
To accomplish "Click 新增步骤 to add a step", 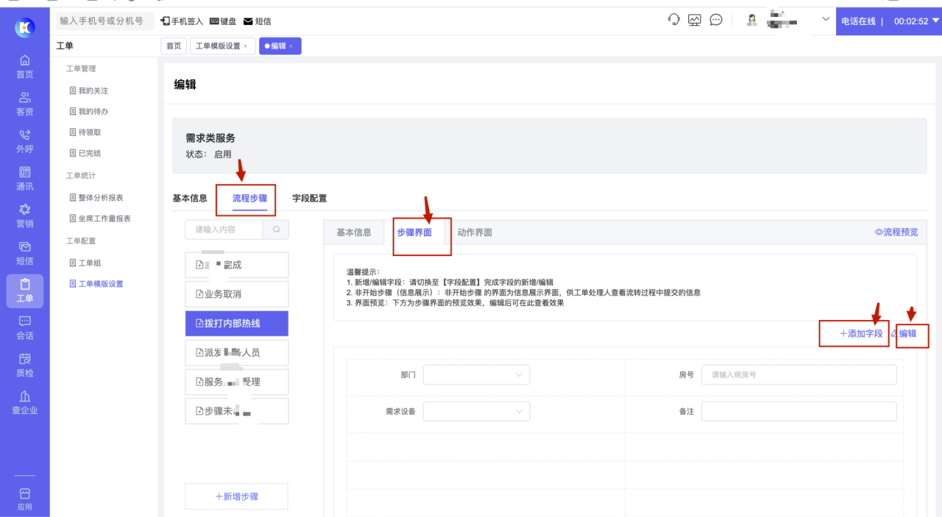I will [x=236, y=496].
